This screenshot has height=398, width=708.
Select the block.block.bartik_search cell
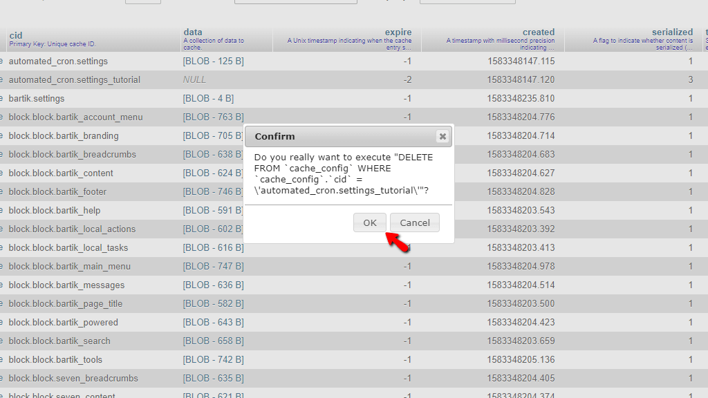59,341
